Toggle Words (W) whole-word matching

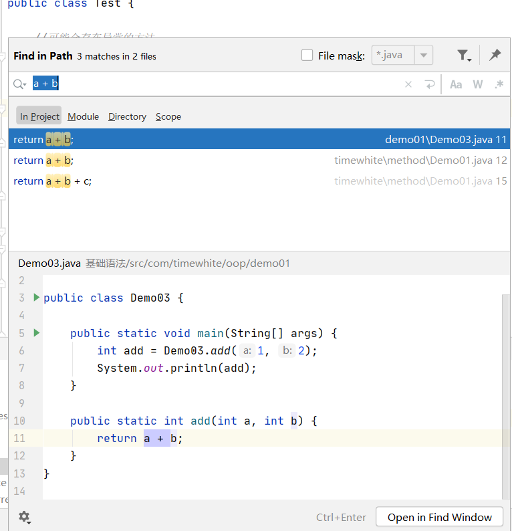click(477, 84)
